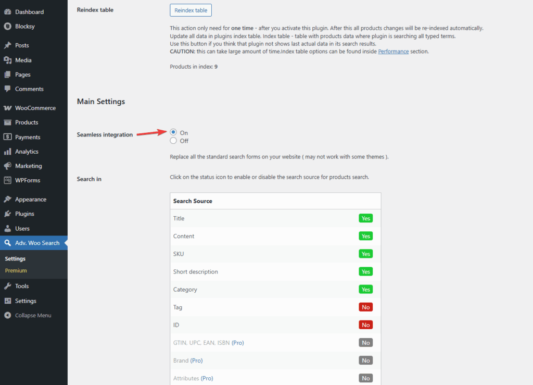Click the Reindex table button
Screen dimensions: 533x385
[x=191, y=10]
